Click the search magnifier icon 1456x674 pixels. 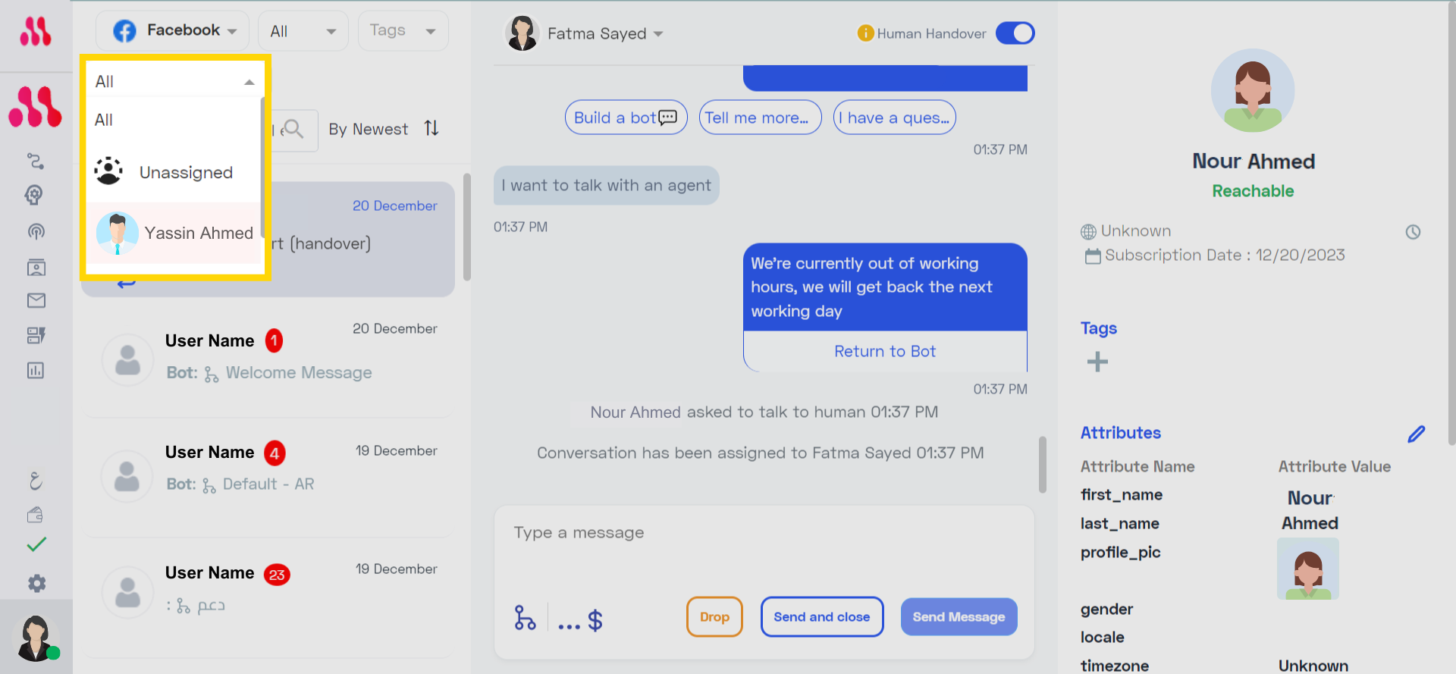[x=293, y=129]
